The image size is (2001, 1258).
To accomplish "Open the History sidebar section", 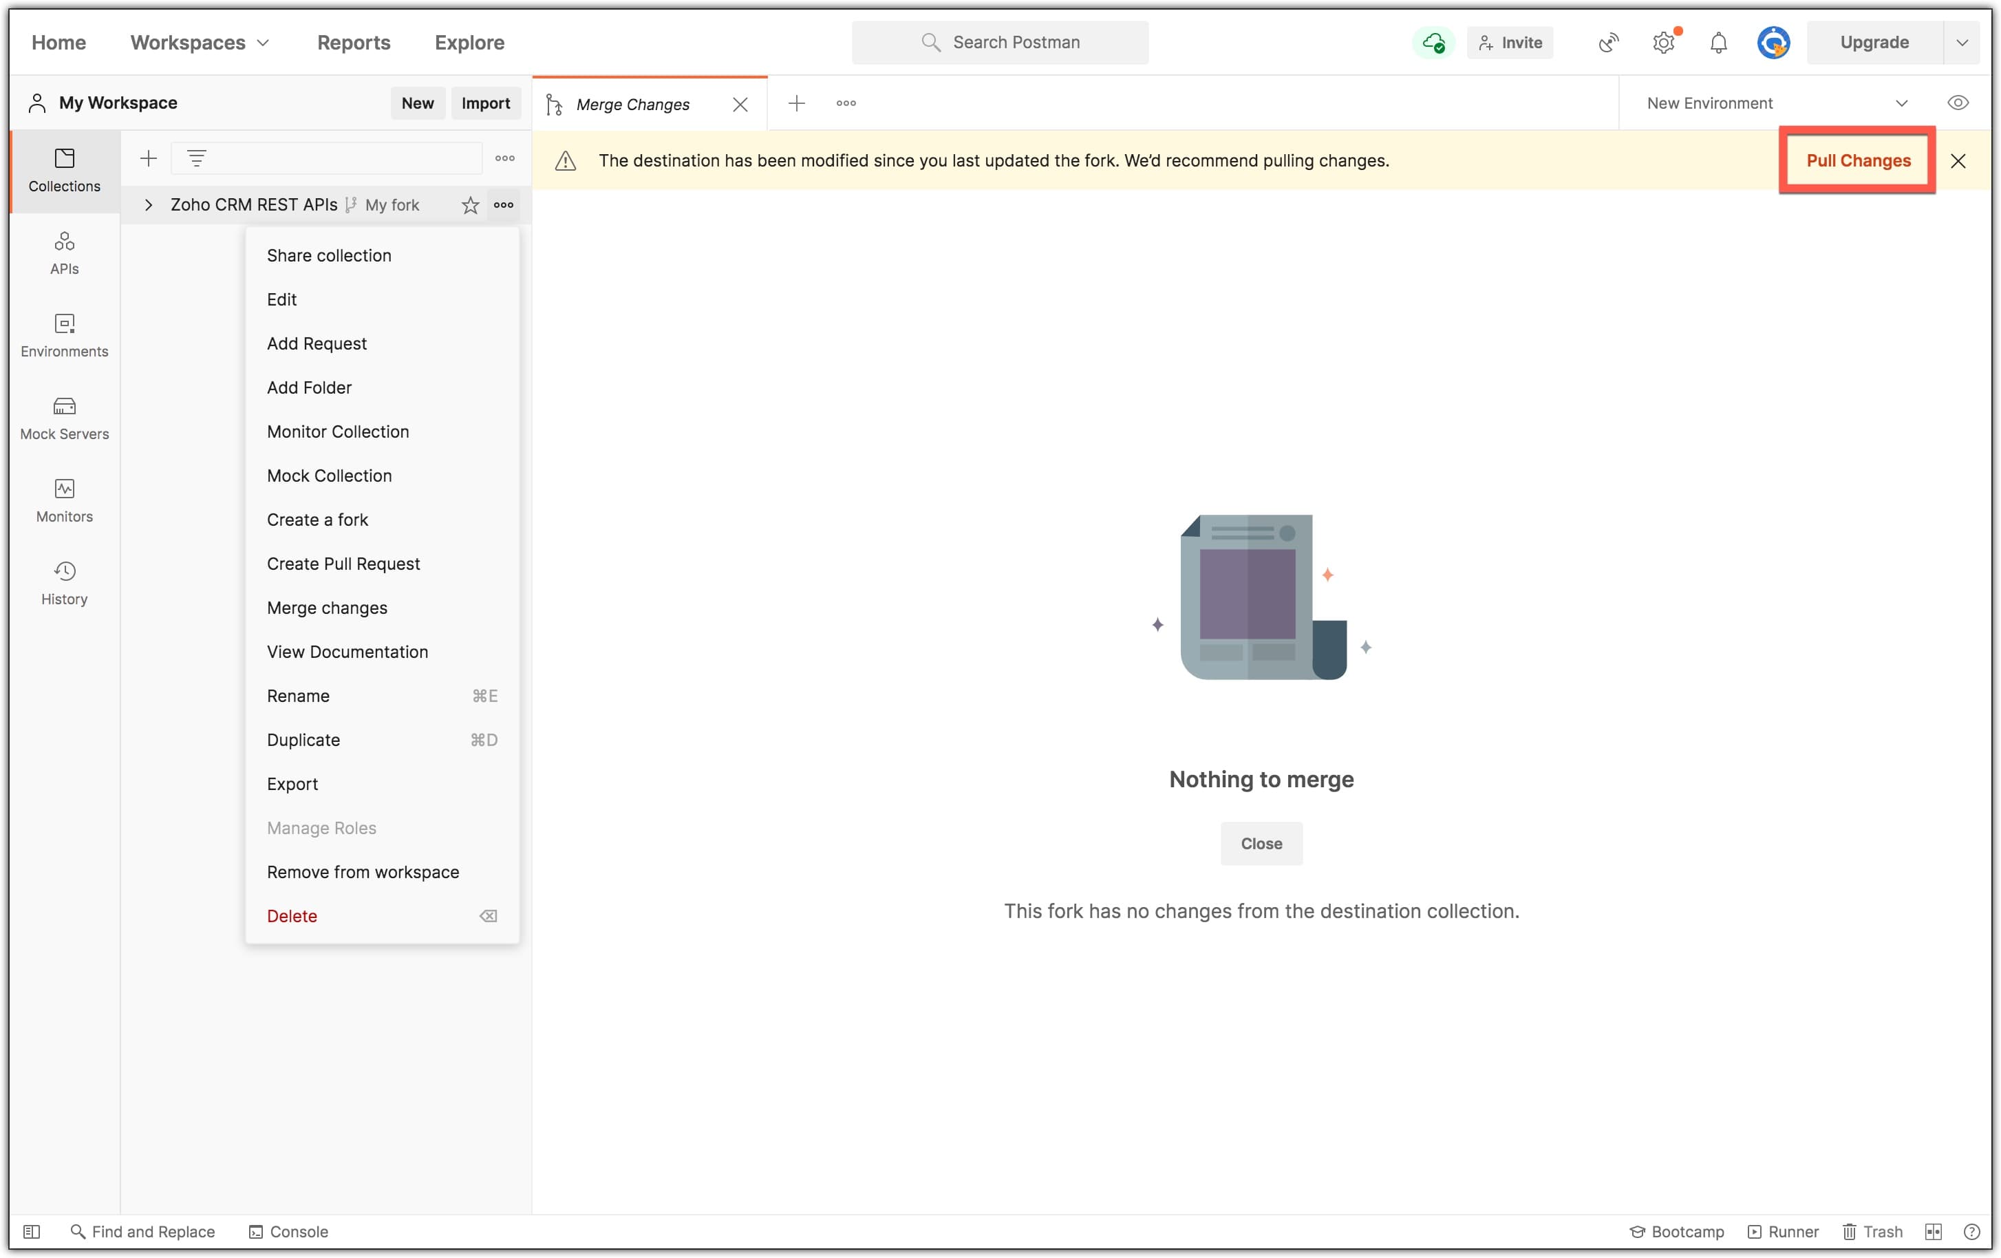I will tap(64, 582).
